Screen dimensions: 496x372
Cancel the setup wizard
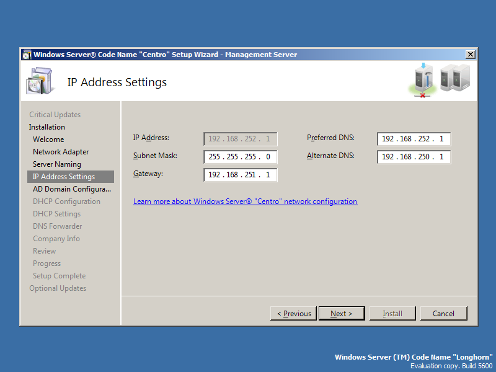tap(443, 314)
